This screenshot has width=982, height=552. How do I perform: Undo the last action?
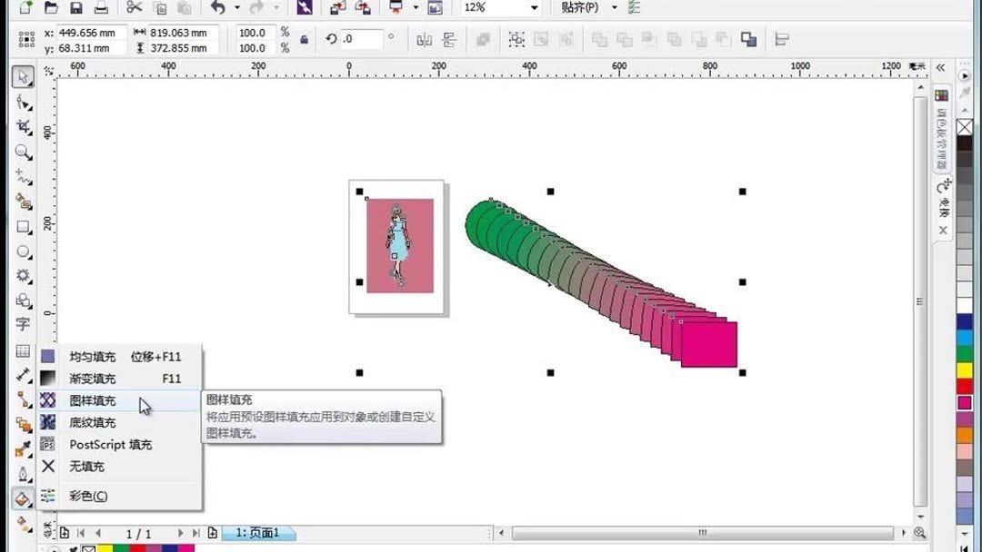217,8
